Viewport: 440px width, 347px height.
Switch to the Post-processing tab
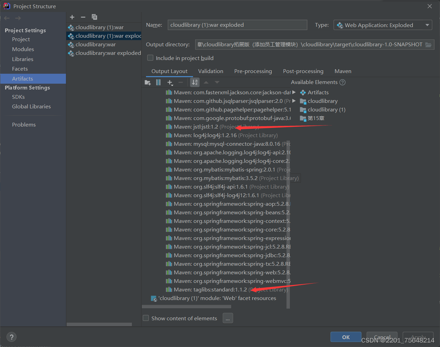pyautogui.click(x=303, y=71)
